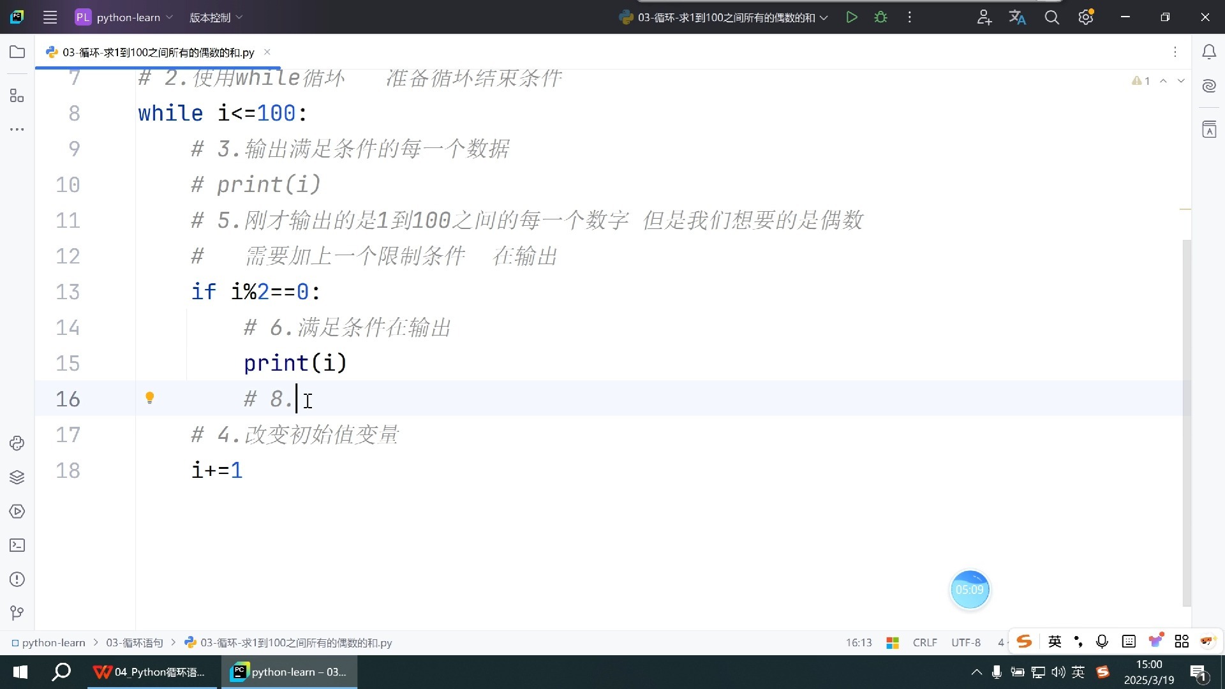
Task: Open the Python Packages panel
Action: click(x=16, y=477)
